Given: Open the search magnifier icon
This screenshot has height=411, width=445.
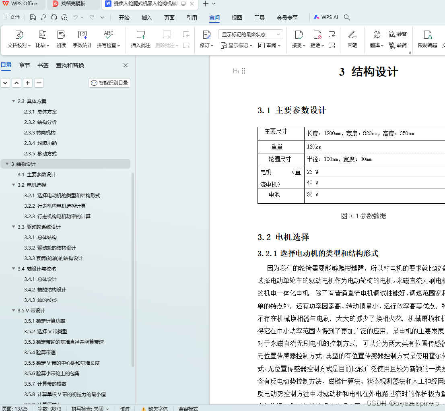Looking at the screenshot, I should click(x=347, y=18).
